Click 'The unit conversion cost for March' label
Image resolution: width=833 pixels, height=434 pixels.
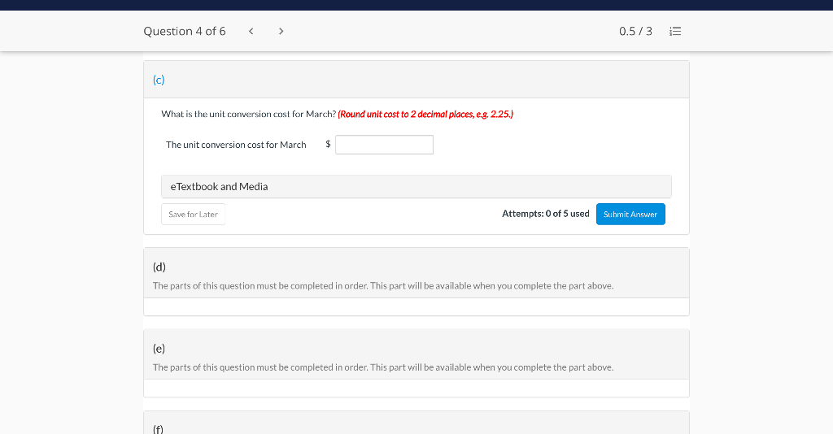coord(236,145)
